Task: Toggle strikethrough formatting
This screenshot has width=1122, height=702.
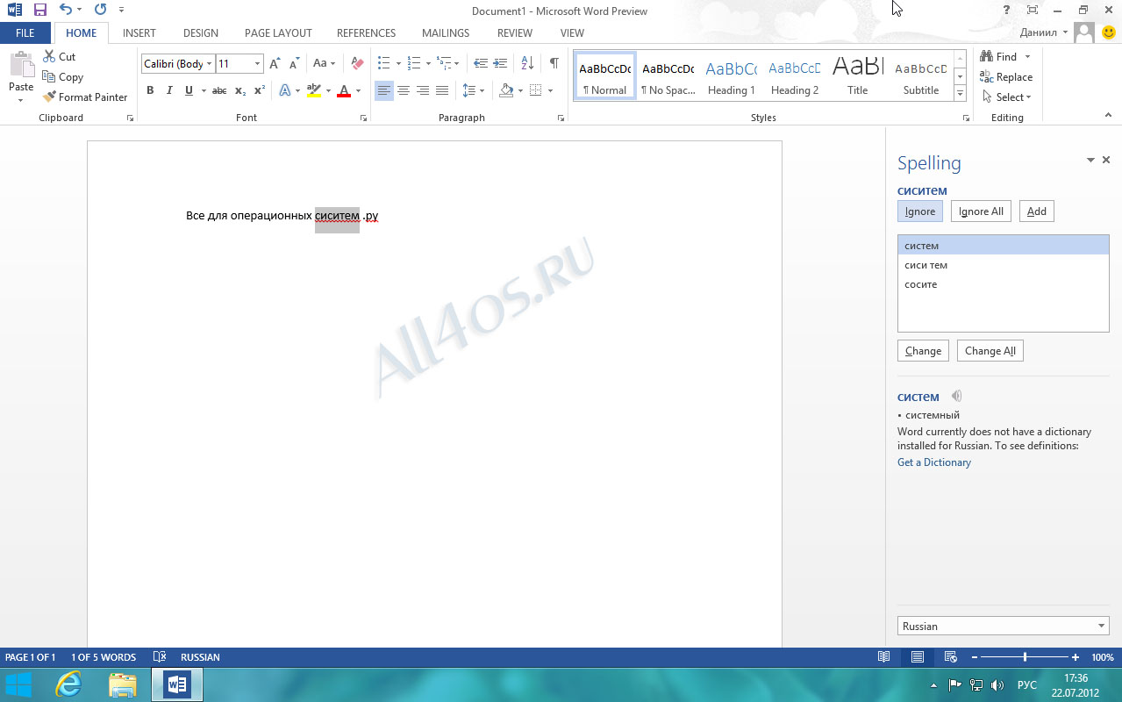Action: (x=219, y=90)
